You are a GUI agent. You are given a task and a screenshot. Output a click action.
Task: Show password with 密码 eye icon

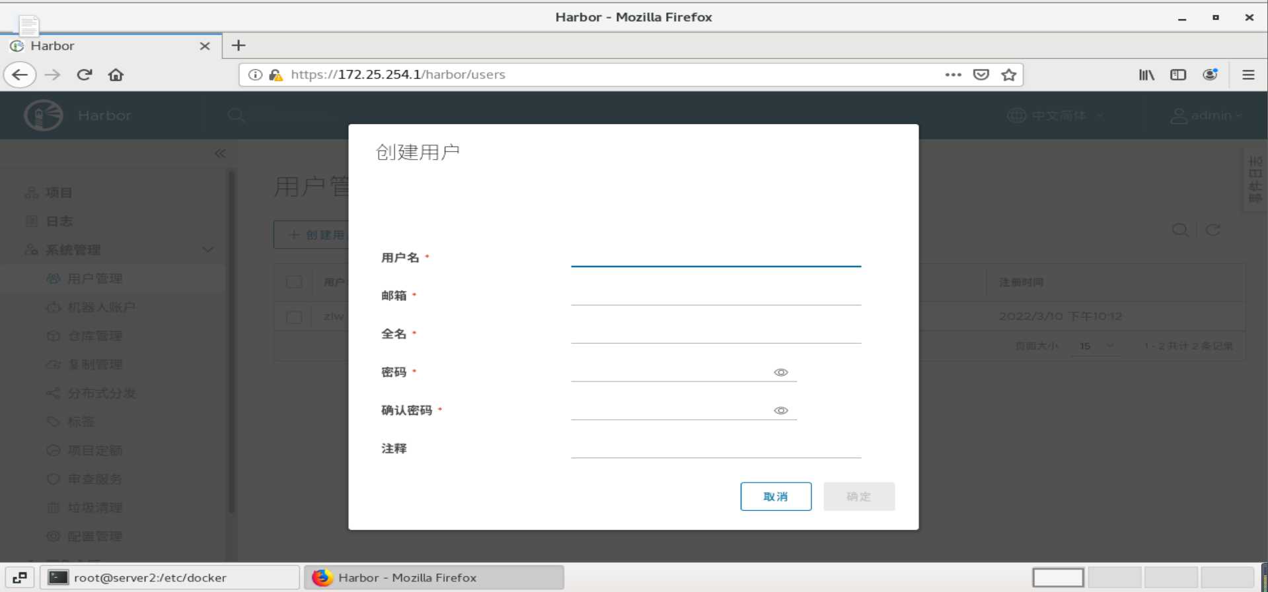click(x=781, y=372)
